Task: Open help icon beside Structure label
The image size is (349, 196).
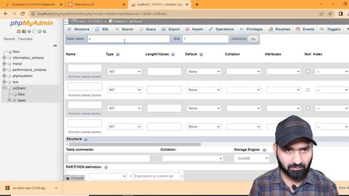Action: click(x=86, y=139)
